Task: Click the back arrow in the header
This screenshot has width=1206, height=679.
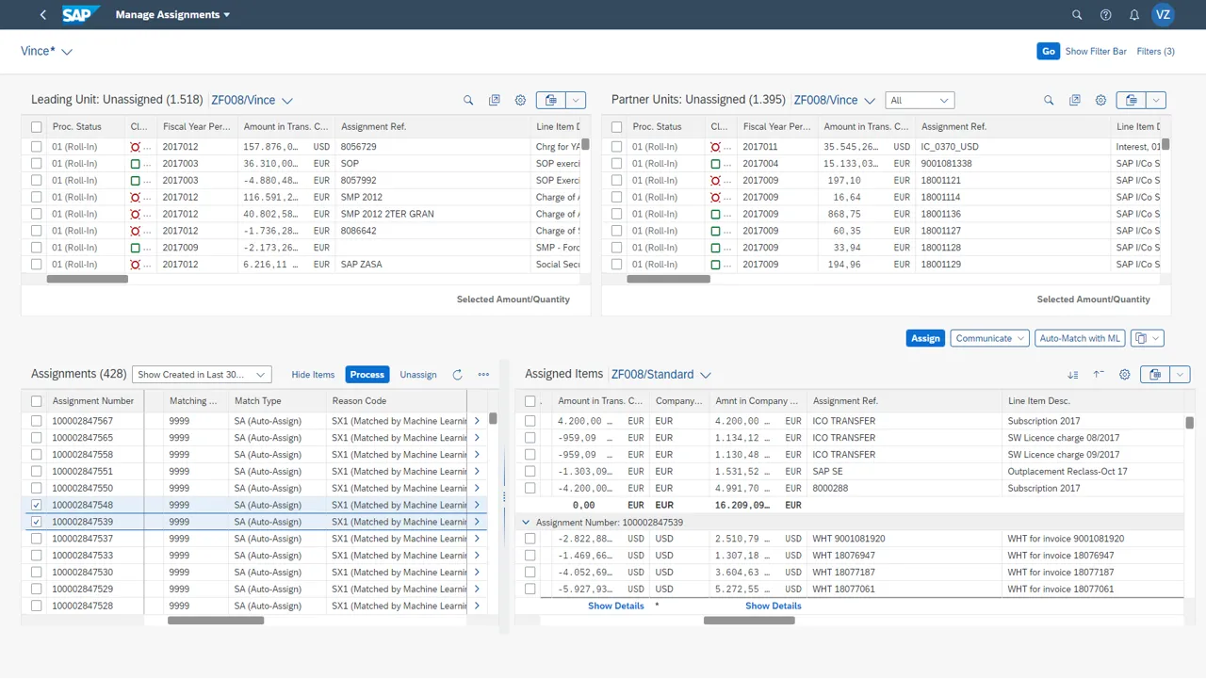Action: click(43, 15)
